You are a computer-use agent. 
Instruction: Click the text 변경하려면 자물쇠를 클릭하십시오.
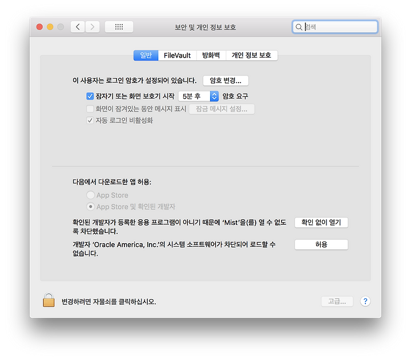tap(109, 302)
